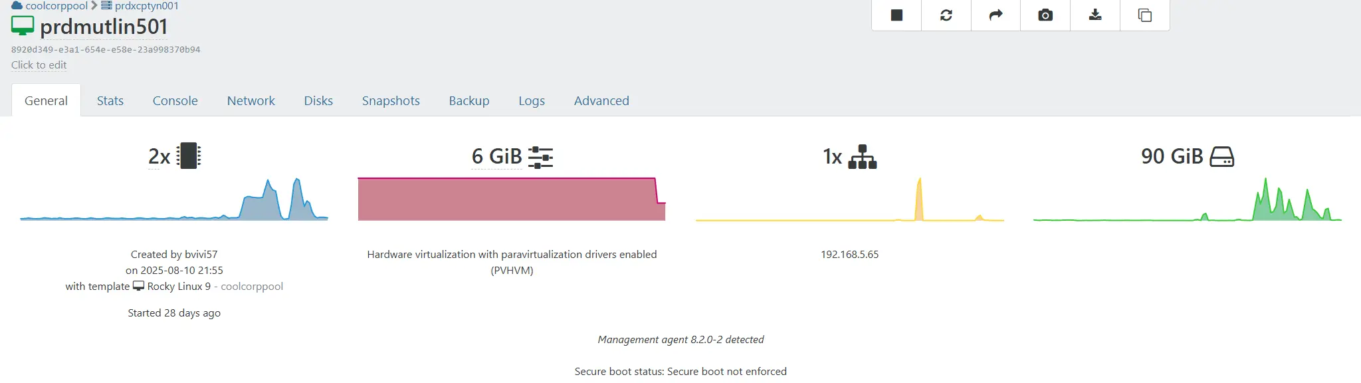Click the Migrate VM arrow icon
Screen dimensions: 1361x383
point(995,15)
